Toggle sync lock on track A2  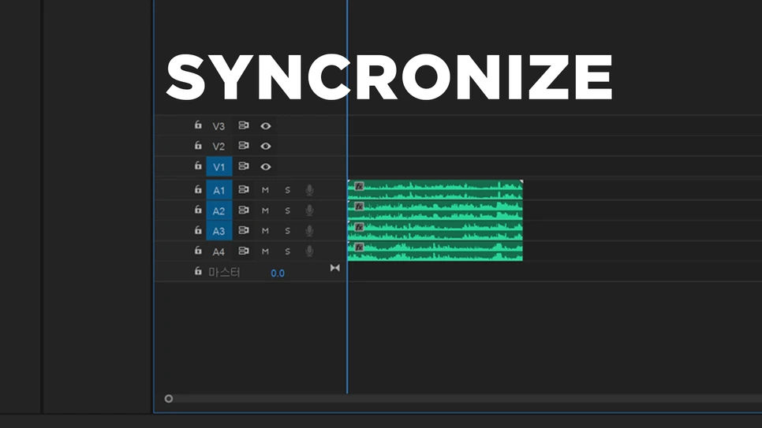(x=244, y=210)
